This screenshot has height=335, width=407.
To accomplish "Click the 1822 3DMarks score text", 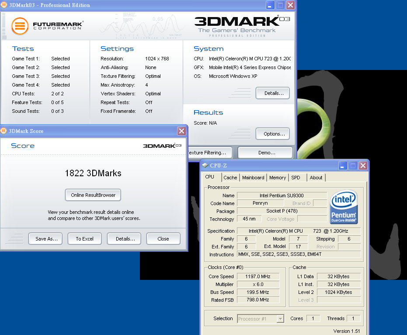I will click(x=93, y=173).
